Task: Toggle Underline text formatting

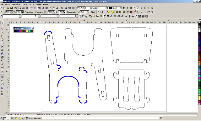Action: (x=131, y=8)
